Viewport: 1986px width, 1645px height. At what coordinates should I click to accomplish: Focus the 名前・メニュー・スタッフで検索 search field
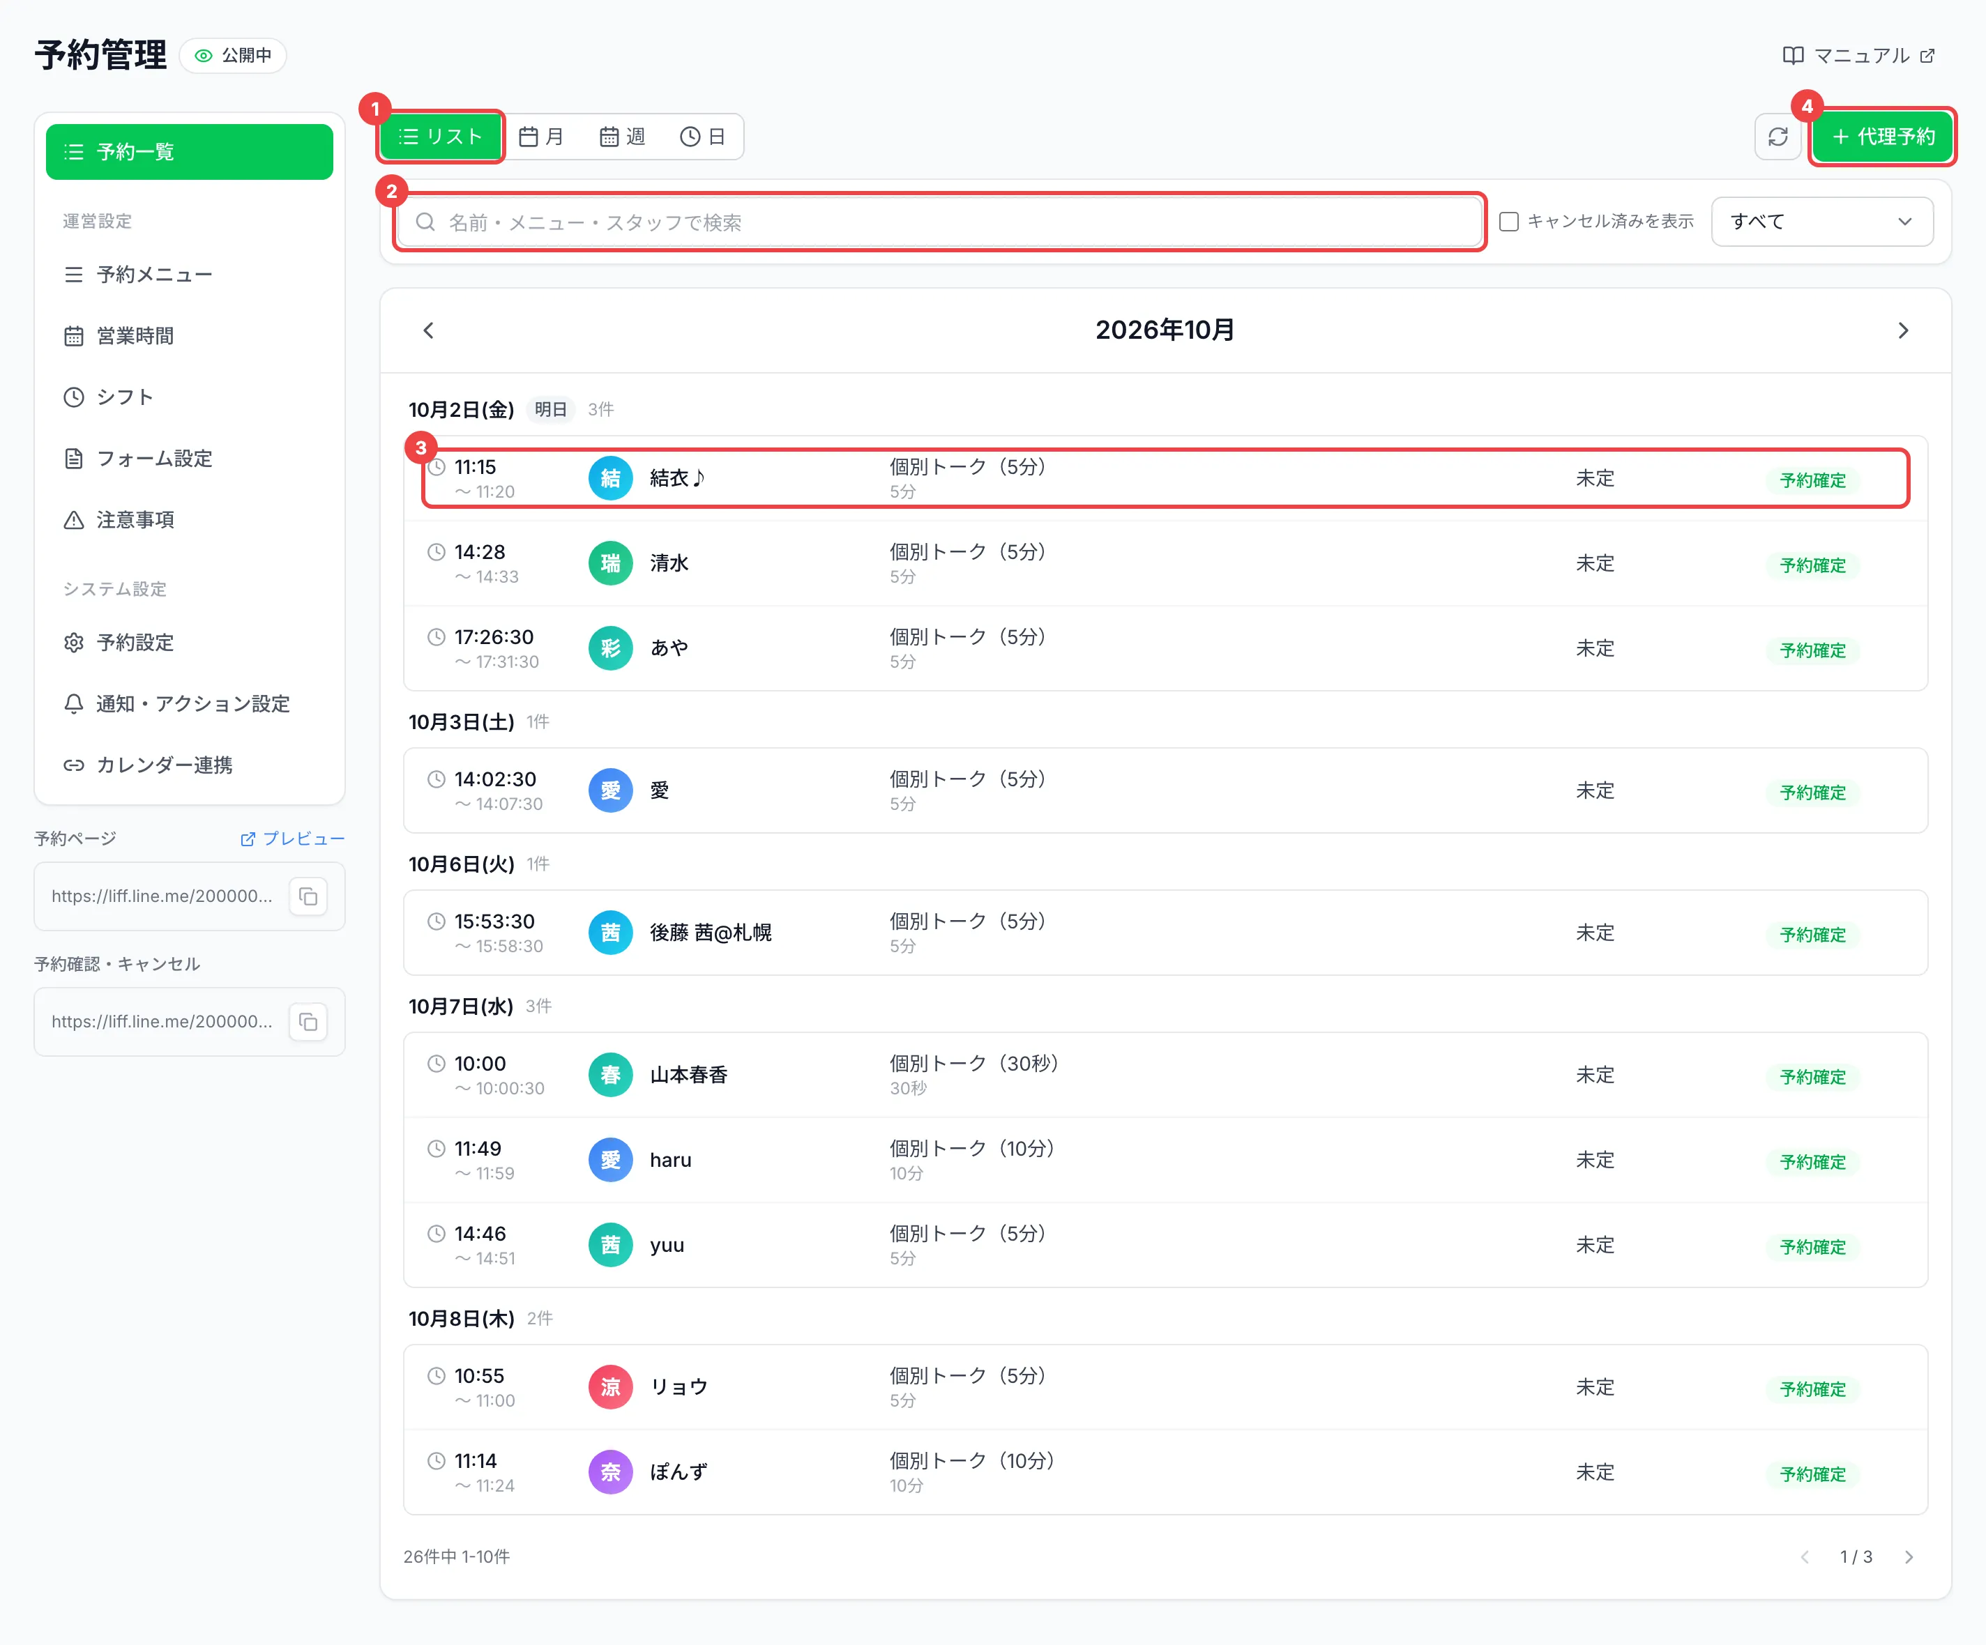tap(939, 222)
